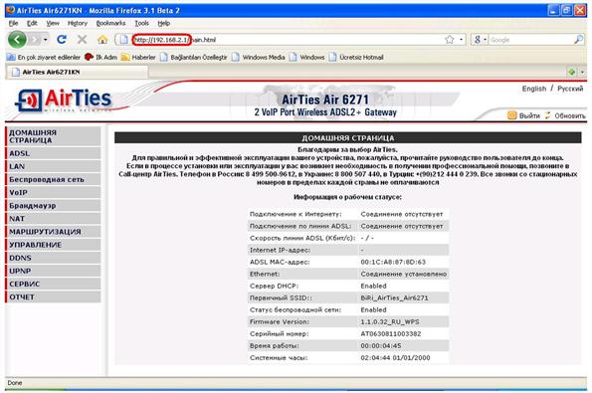Click the search magnifier icon
592x393 pixels.
[x=578, y=39]
